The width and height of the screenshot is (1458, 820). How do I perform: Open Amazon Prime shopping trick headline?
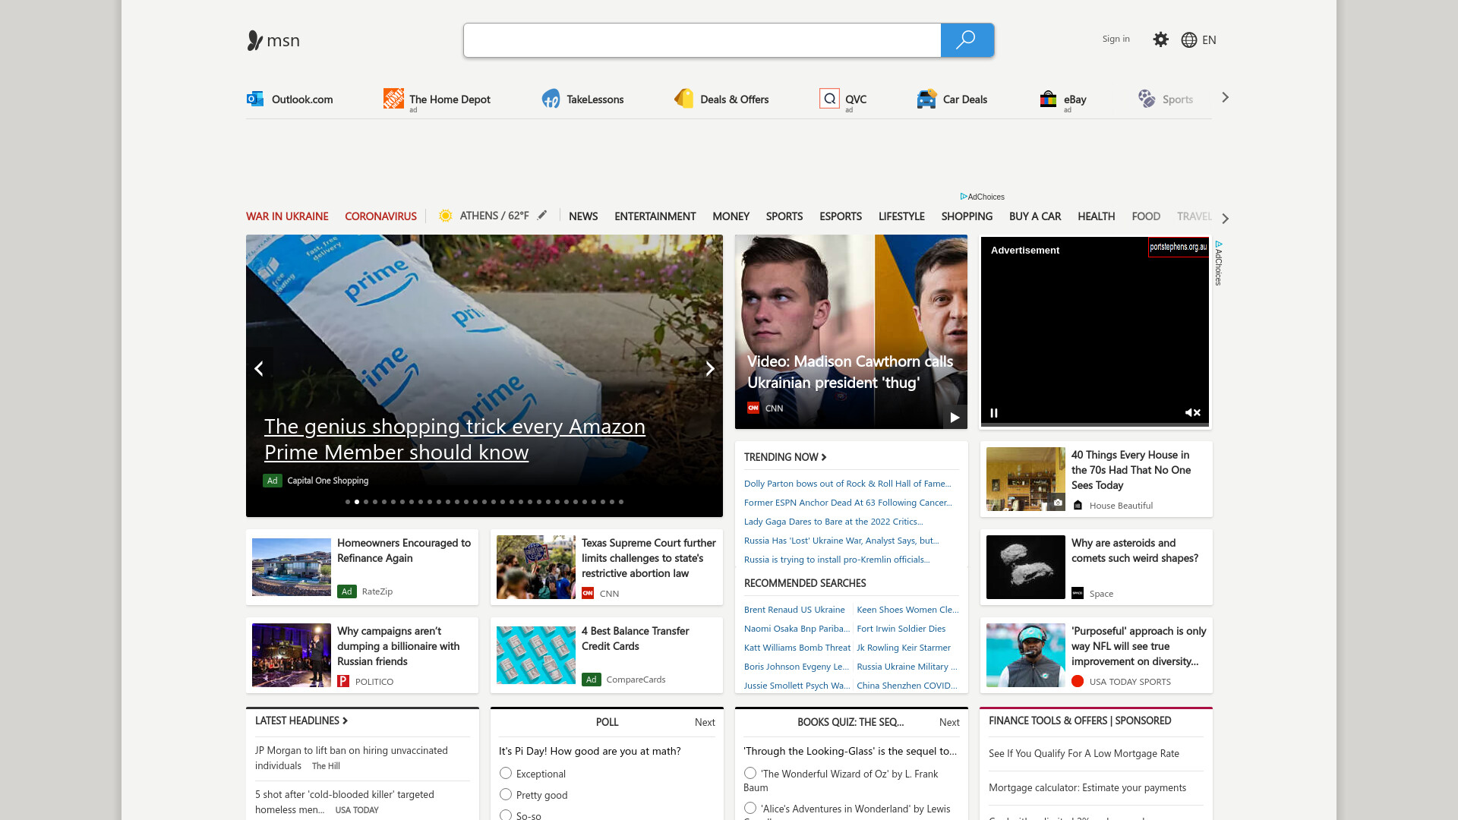(x=455, y=439)
